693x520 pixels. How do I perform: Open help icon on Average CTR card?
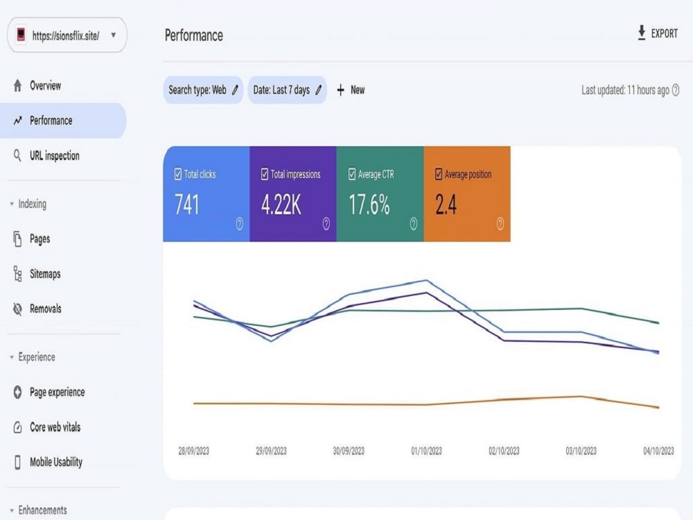point(413,224)
